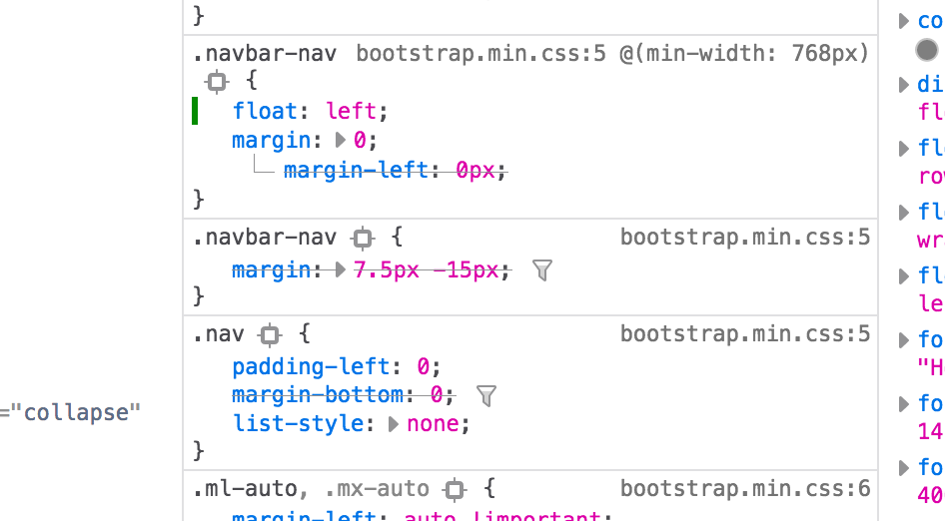The width and height of the screenshot is (945, 521).
Task: Click highlighter icon after .ml-auto, .mx-auto selector
Action: tap(456, 490)
